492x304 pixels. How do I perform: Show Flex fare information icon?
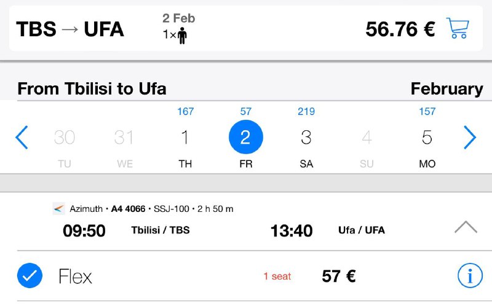click(x=470, y=276)
